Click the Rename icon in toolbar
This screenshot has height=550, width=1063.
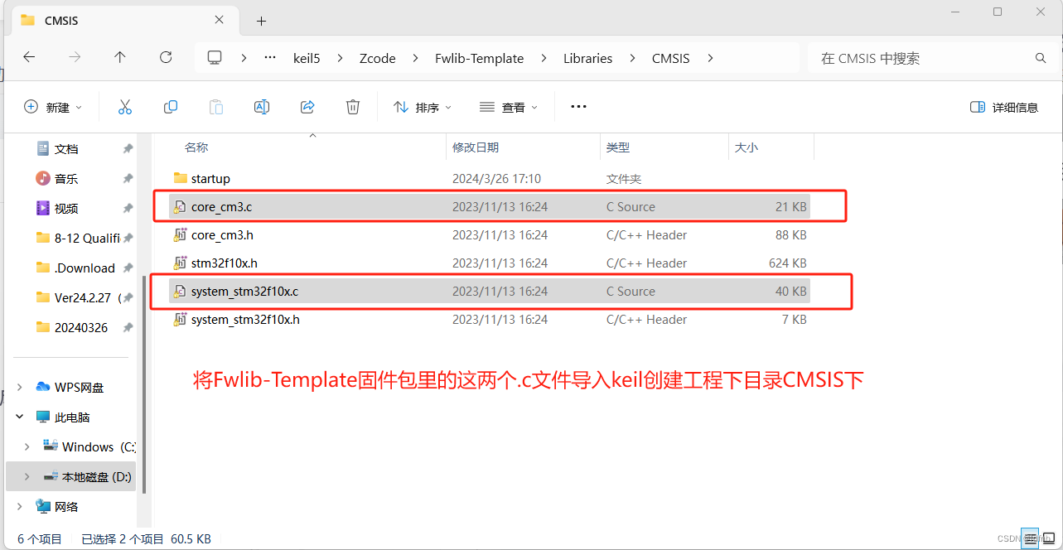coord(262,107)
